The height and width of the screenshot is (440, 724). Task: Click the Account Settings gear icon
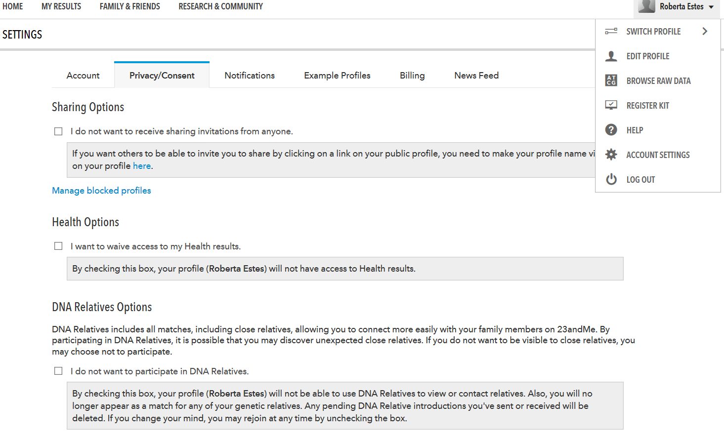[611, 155]
